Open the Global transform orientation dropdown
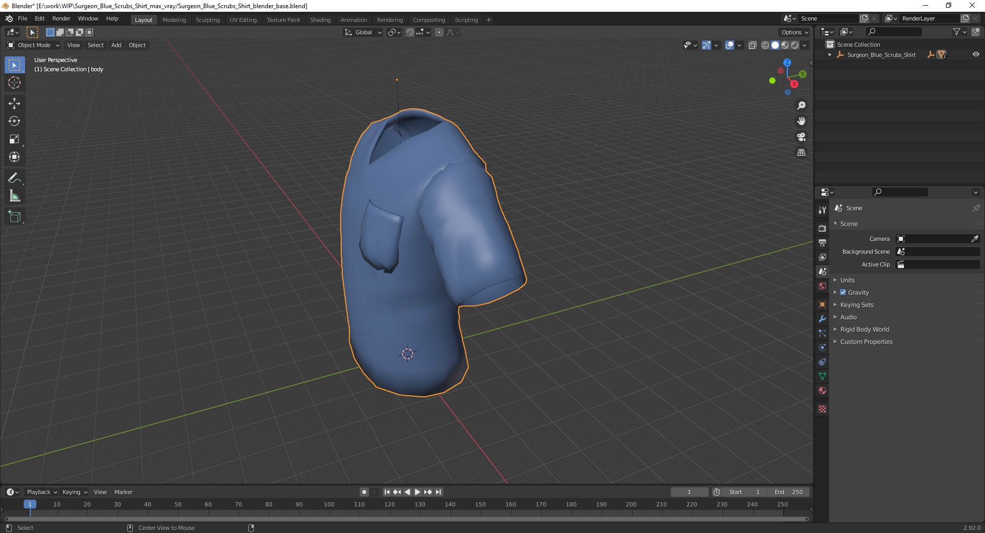 [363, 32]
